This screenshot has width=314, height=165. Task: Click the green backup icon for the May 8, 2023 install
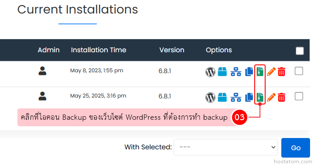pos(260,71)
